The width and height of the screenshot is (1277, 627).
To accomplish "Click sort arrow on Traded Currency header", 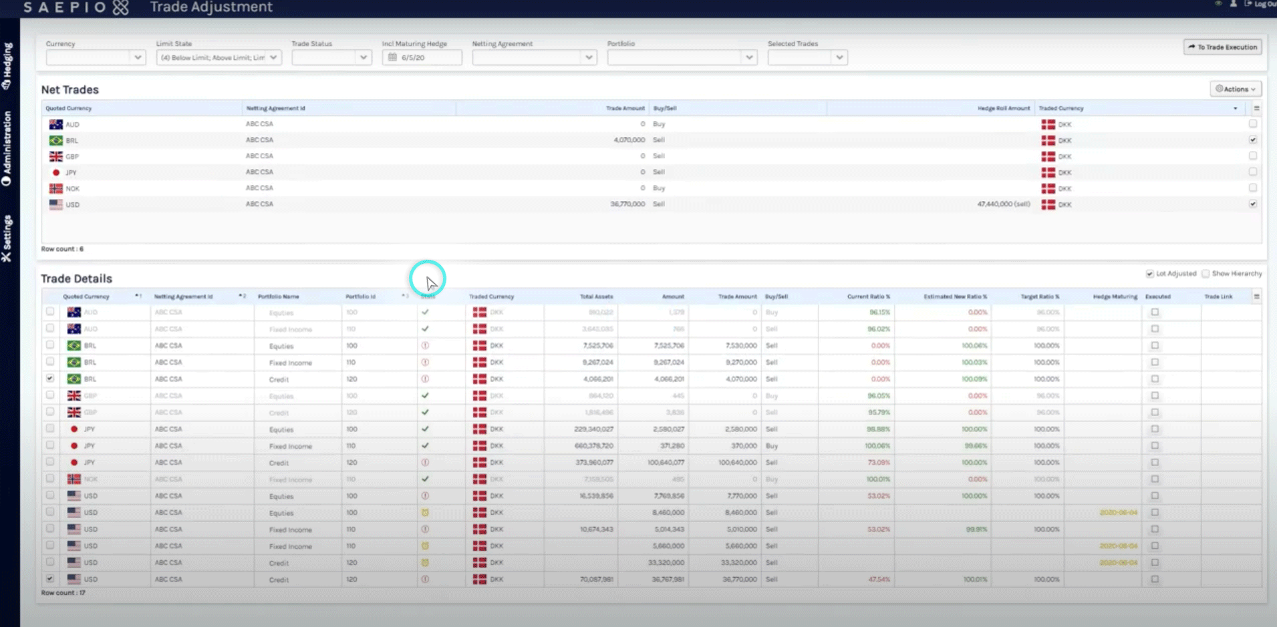I will coord(1235,108).
